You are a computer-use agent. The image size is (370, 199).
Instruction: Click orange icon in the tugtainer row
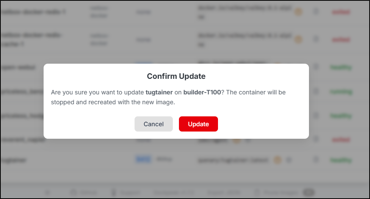pyautogui.click(x=277, y=160)
